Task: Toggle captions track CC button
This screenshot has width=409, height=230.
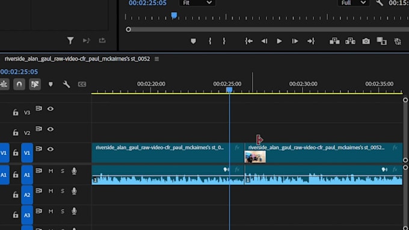Action: click(x=82, y=84)
